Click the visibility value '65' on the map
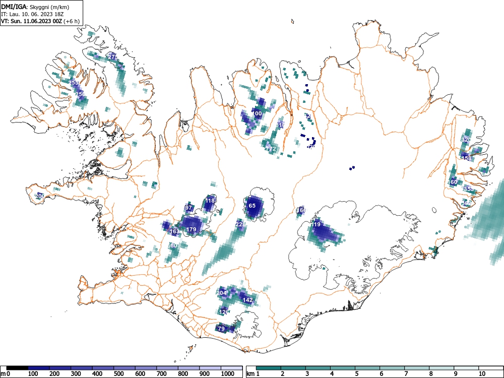This screenshot has height=378, width=504. pyautogui.click(x=252, y=206)
